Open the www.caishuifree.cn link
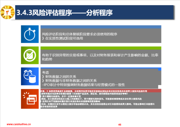This screenshot has width=180, height=127. pos(19,124)
